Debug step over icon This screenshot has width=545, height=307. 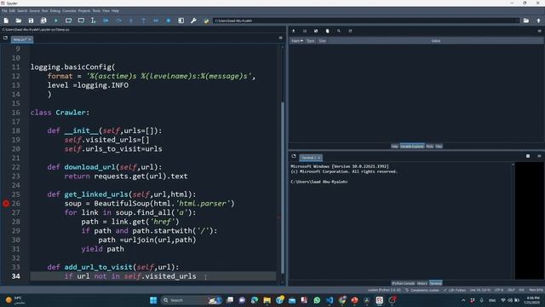pos(118,20)
